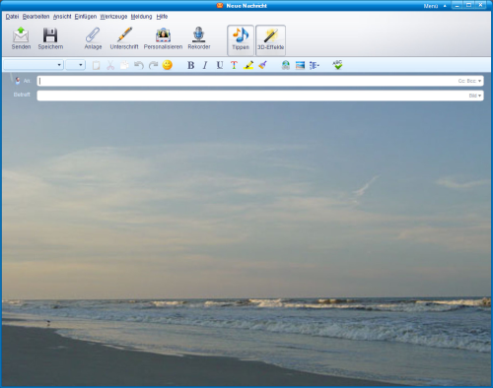Screen dimensions: 493x388
Task: Open the Bearbeiten menu
Action: click(x=35, y=17)
